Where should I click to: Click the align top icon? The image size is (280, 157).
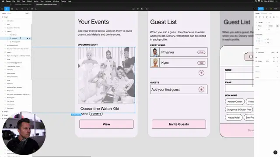point(267,17)
